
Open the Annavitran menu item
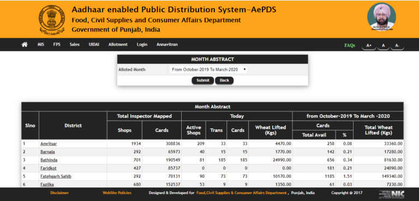pos(167,45)
